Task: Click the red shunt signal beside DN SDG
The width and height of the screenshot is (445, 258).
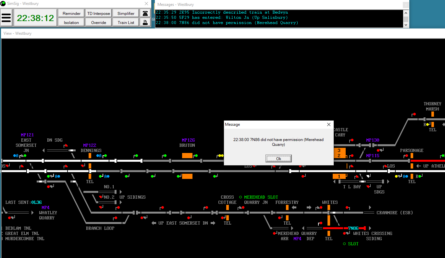Action: click(x=66, y=146)
